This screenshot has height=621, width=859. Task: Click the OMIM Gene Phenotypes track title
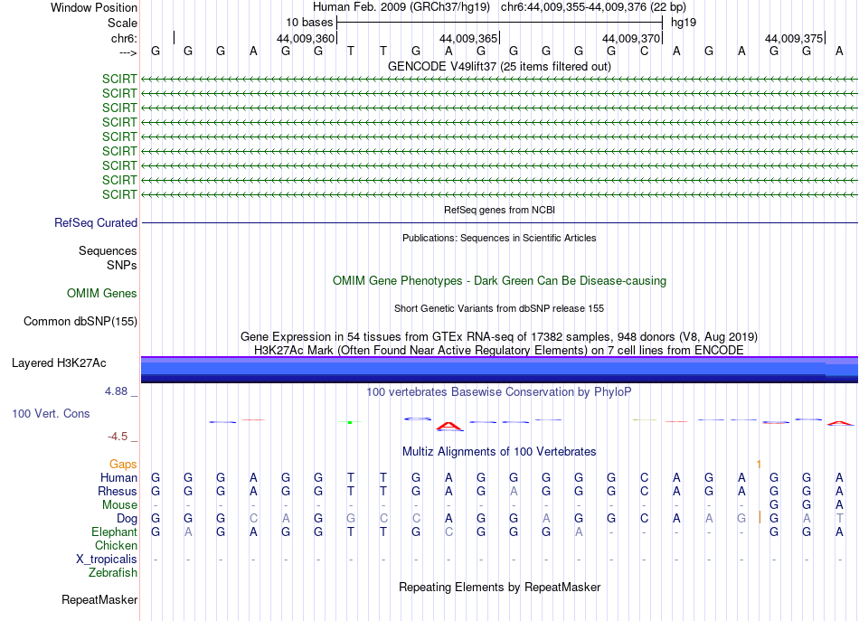499,281
